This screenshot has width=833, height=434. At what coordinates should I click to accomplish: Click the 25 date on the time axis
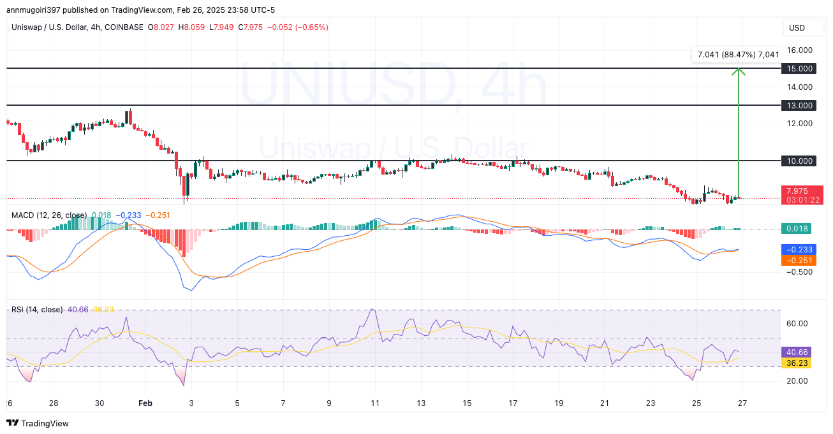coord(697,403)
